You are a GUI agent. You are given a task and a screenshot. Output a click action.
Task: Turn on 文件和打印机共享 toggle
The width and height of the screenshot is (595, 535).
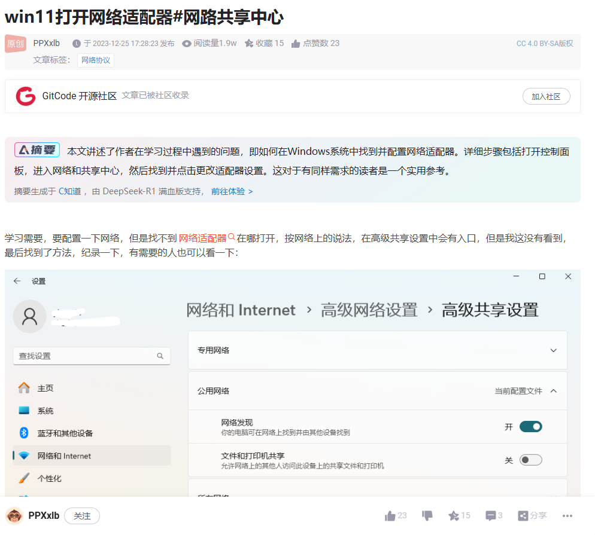tap(530, 460)
